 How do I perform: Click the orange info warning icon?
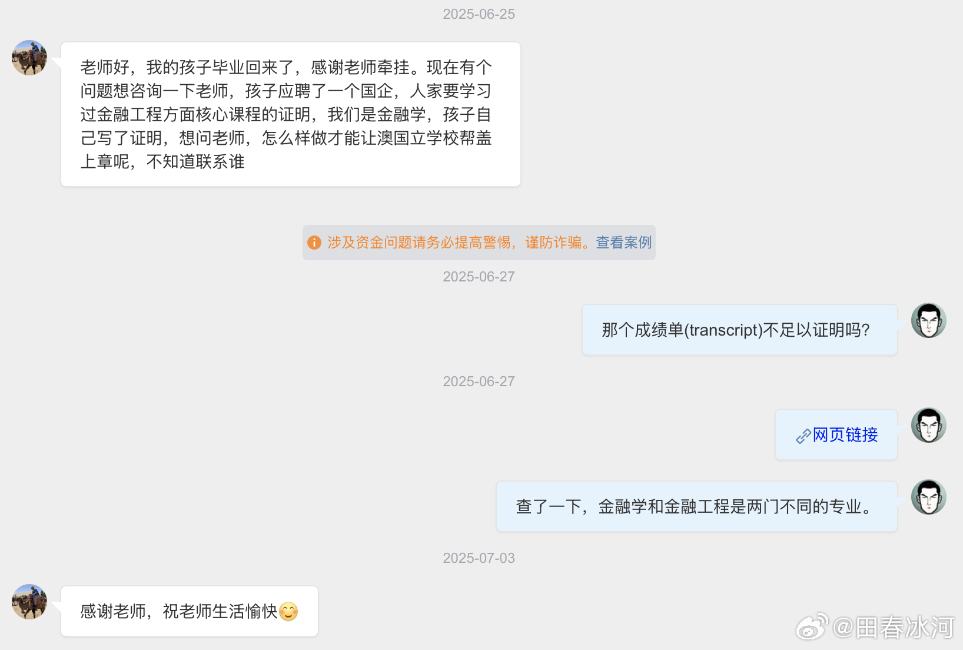point(314,243)
